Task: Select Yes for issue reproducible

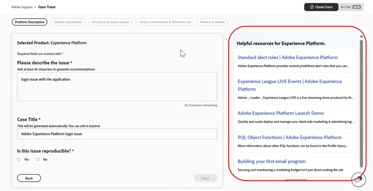Action: (x=19, y=159)
